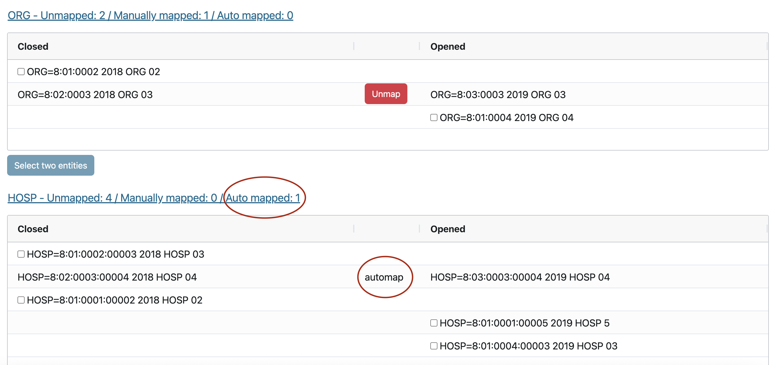Click the Closed column header in HOSP table
The image size is (777, 365).
click(33, 229)
